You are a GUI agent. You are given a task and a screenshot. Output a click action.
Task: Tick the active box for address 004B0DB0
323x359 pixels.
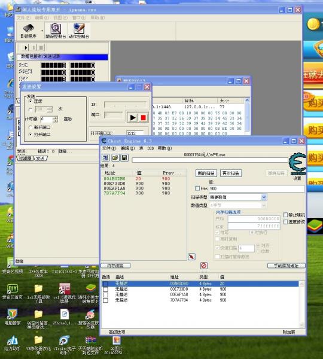[x=105, y=284]
